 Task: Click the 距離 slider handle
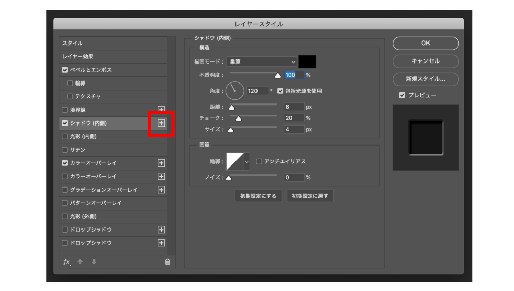(232, 107)
